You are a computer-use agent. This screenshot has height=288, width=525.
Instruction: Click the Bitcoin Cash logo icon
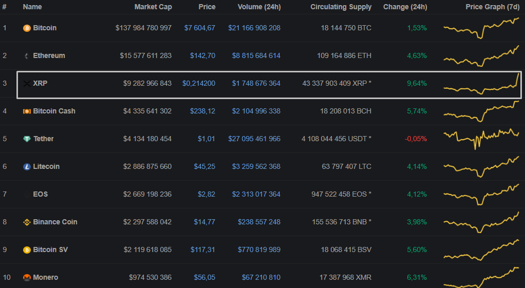coord(27,111)
